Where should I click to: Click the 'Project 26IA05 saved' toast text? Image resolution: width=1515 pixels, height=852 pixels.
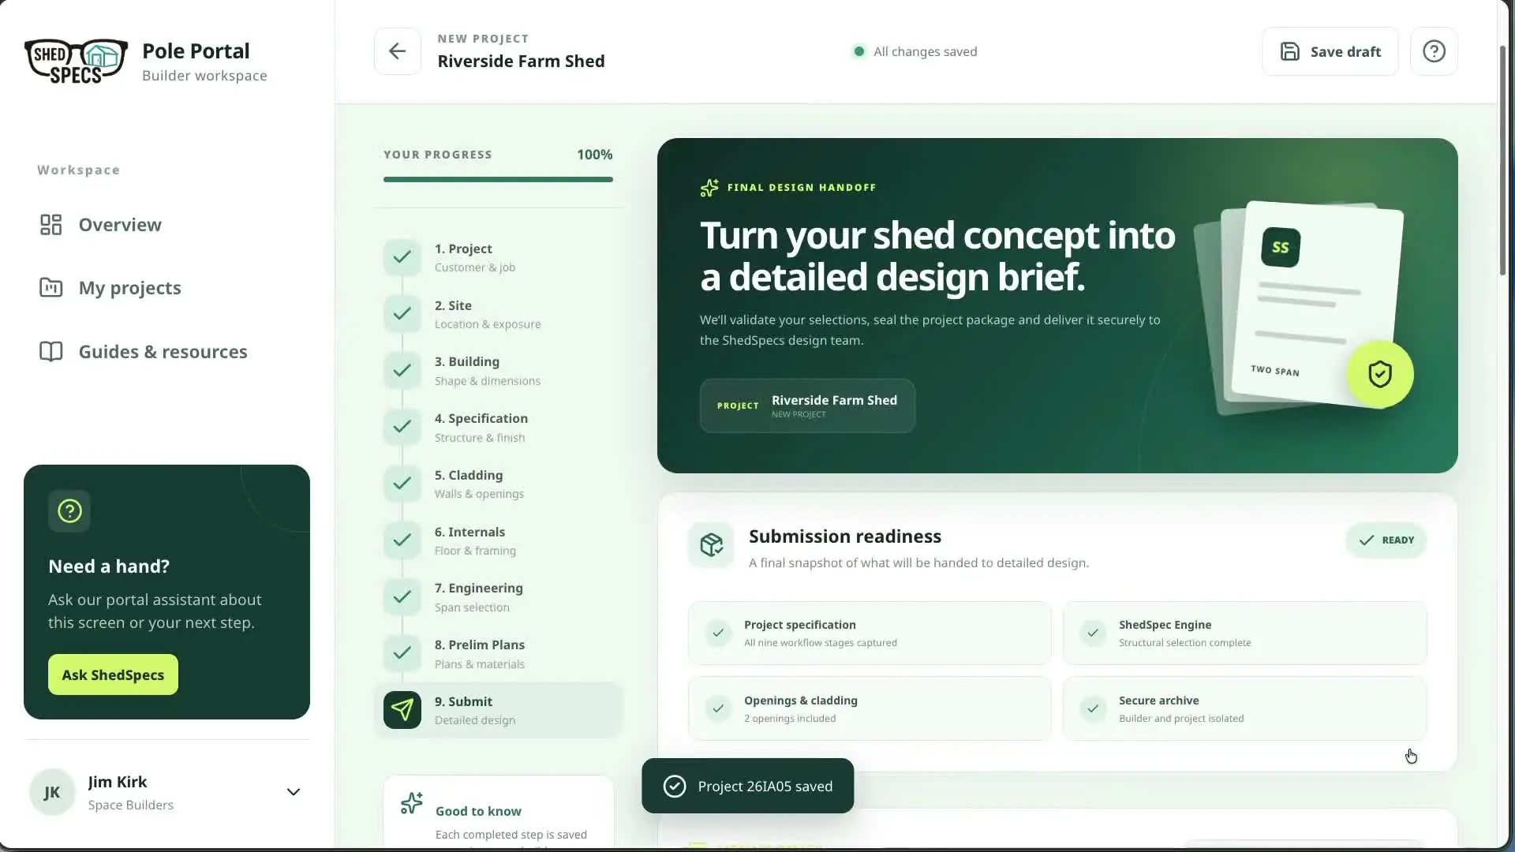[x=765, y=787]
